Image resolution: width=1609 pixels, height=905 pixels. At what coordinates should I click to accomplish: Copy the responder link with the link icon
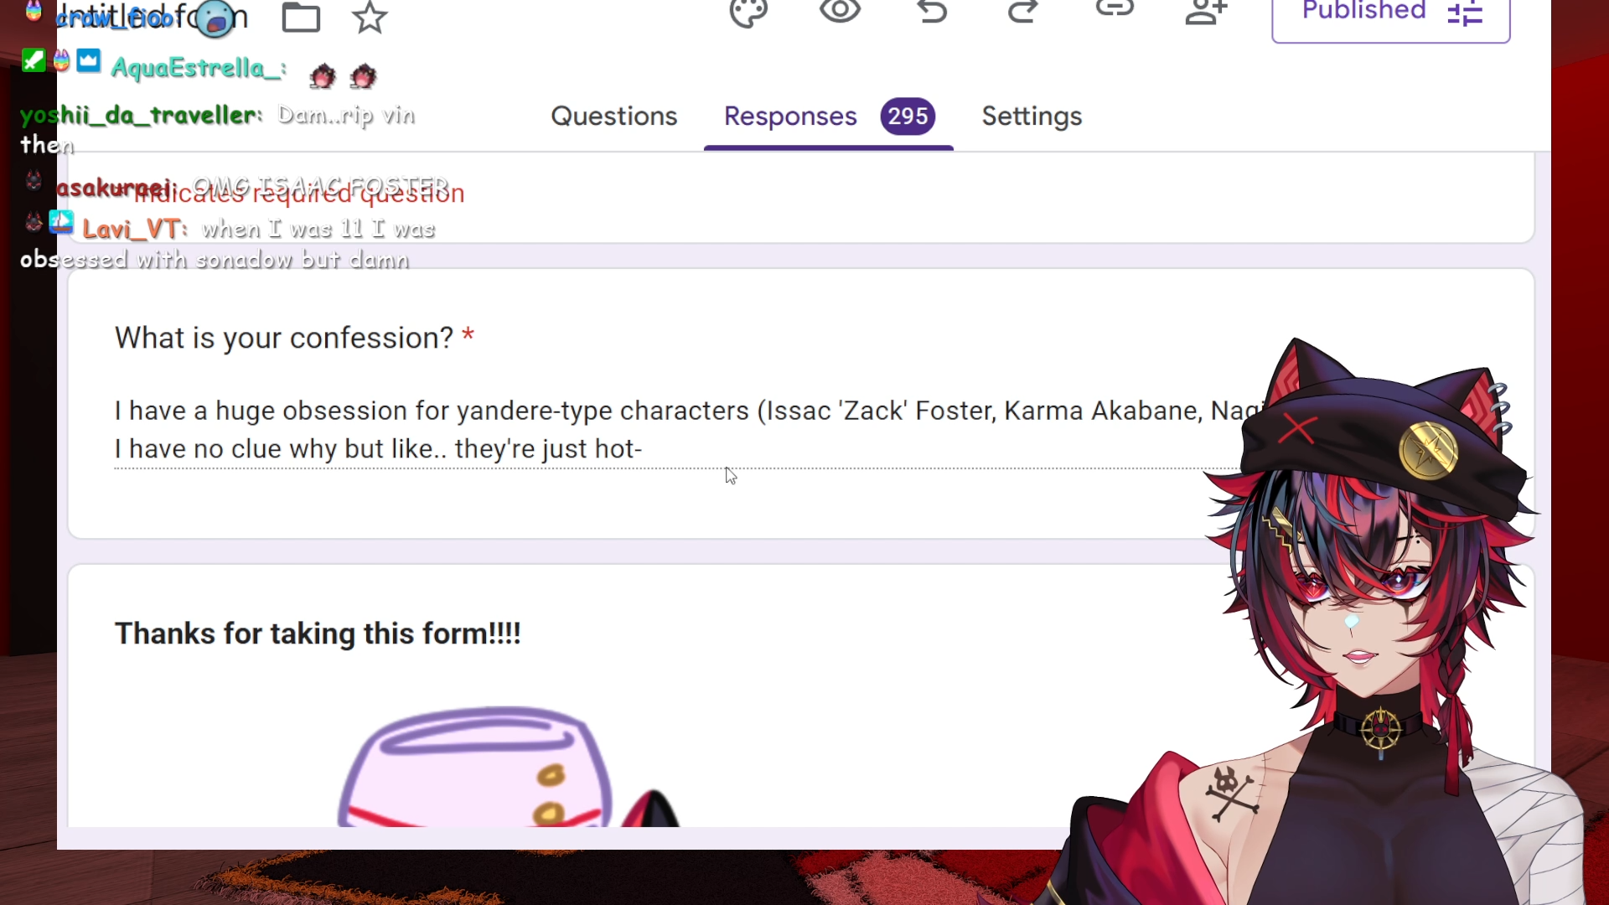[x=1115, y=9]
